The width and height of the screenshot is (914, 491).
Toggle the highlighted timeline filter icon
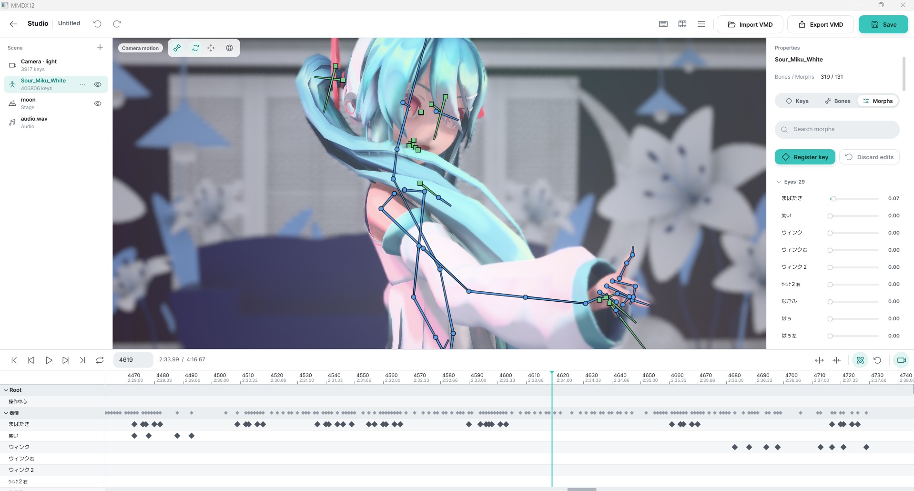(x=860, y=360)
